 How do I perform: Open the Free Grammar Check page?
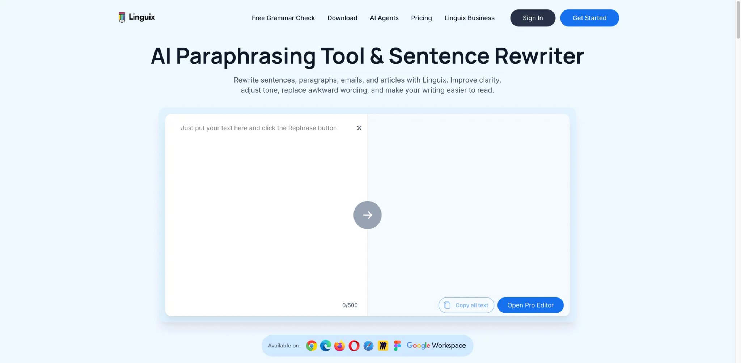pyautogui.click(x=283, y=18)
